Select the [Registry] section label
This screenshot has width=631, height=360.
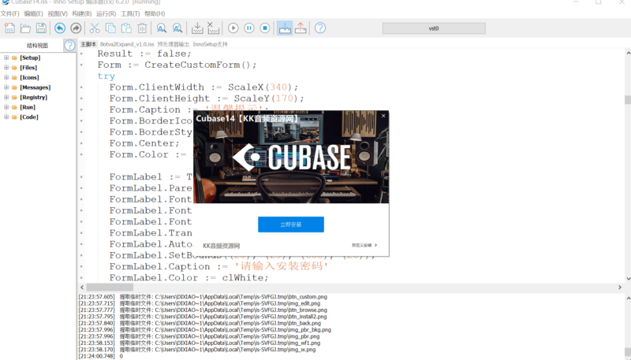[34, 97]
